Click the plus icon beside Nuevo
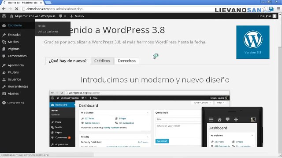 [71, 16]
